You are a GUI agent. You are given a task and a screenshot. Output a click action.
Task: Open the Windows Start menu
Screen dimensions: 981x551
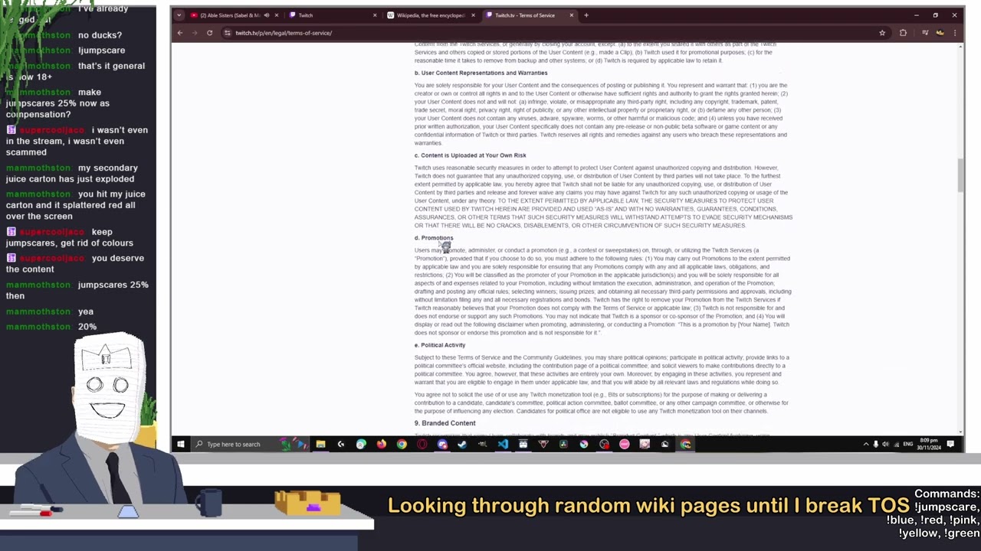pyautogui.click(x=181, y=444)
